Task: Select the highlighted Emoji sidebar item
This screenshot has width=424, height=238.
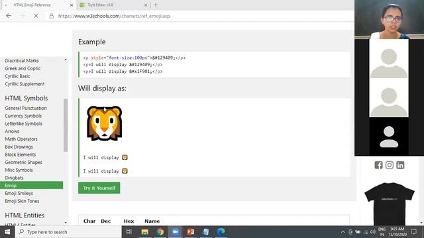Action: (x=31, y=185)
